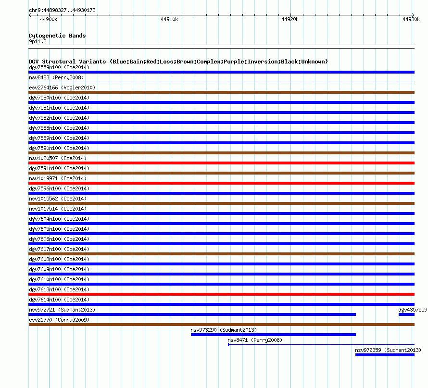Open dgv7614n100 (Coe2014) label
This screenshot has width=428, height=388.
[59, 300]
